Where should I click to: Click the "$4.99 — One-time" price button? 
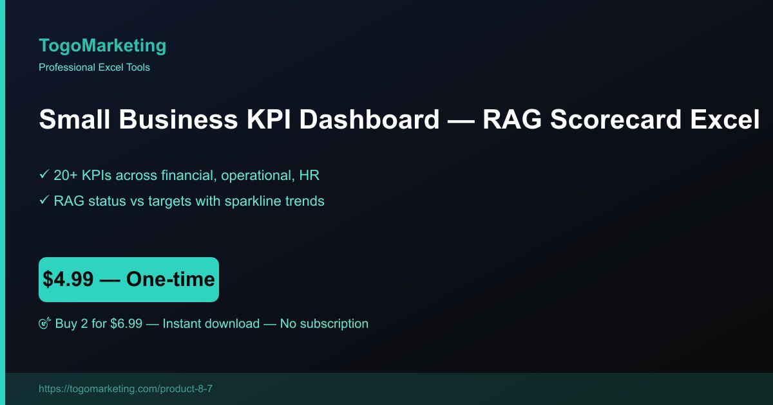point(129,280)
